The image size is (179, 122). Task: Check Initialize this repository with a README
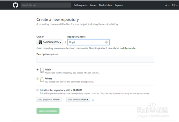pos(37,90)
